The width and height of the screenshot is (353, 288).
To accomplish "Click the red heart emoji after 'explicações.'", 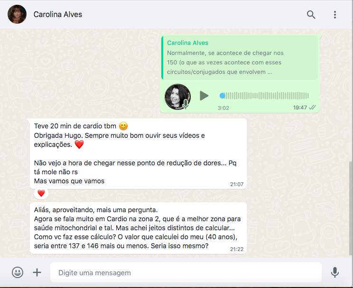I will 79,144.
